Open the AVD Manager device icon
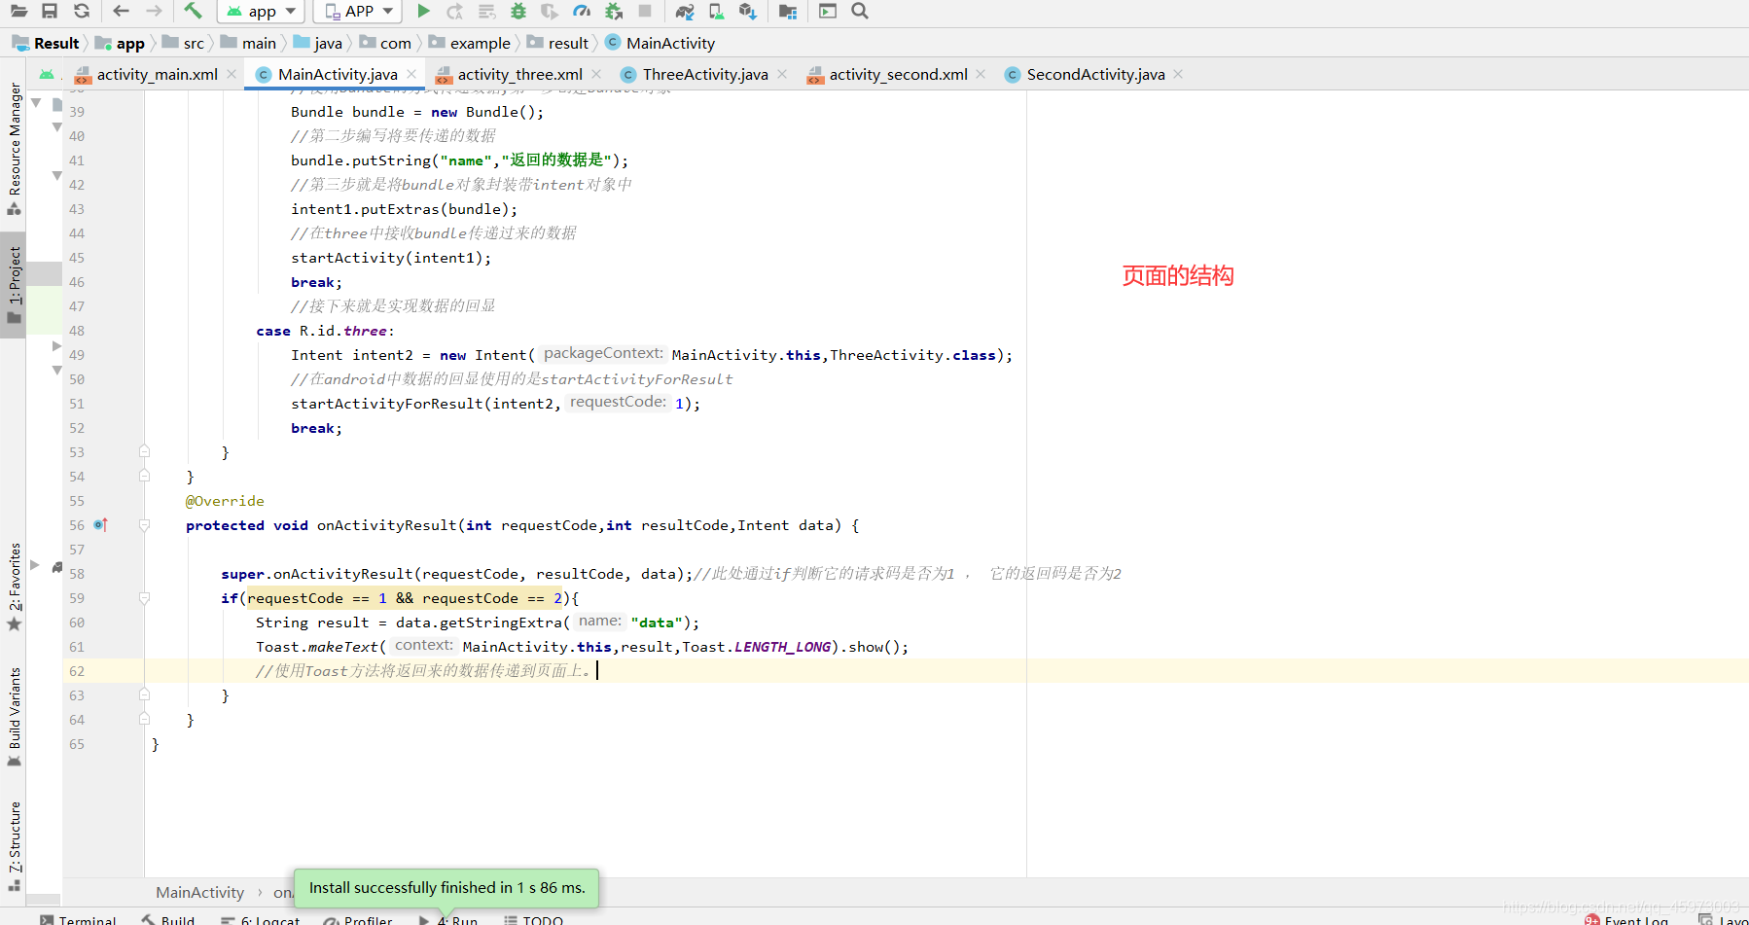The image size is (1749, 925). pyautogui.click(x=717, y=11)
